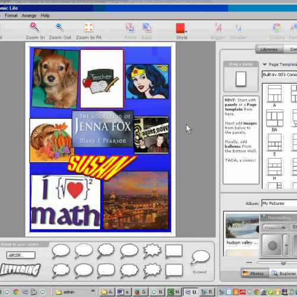297x297 pixels.
Task: Select the dashed whisper balloon in the top row
Action: (84, 251)
